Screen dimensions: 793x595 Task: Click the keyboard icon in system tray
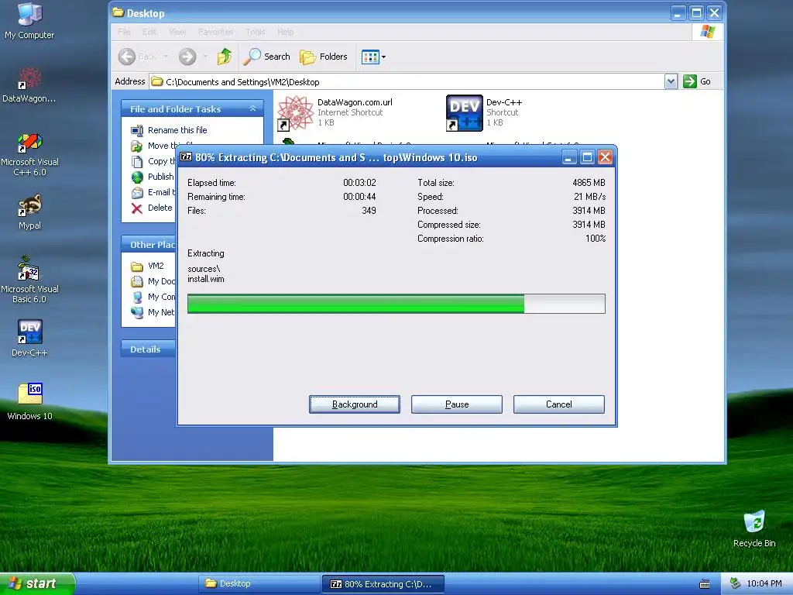pos(704,584)
